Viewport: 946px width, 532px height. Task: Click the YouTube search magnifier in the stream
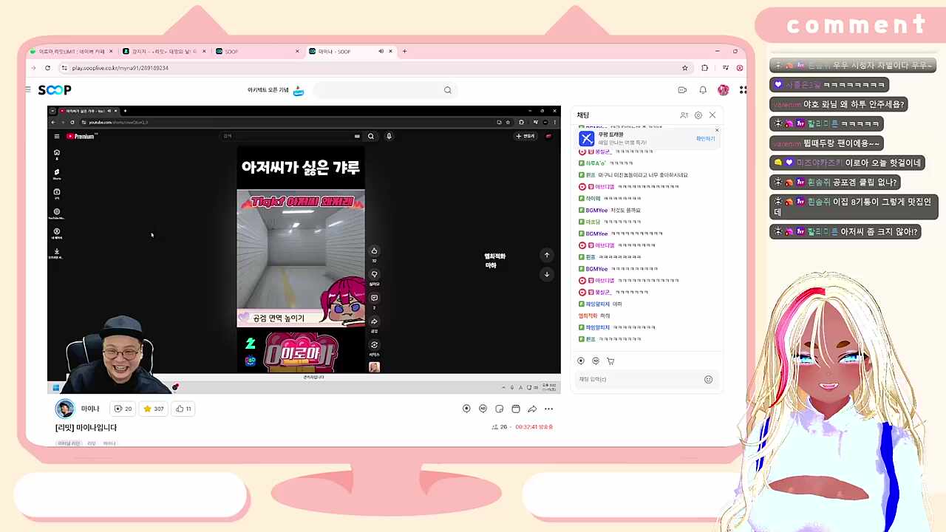371,136
